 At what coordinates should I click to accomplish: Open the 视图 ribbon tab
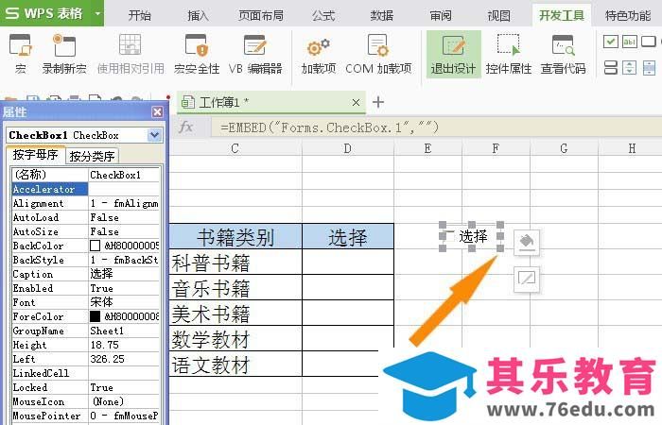point(498,16)
